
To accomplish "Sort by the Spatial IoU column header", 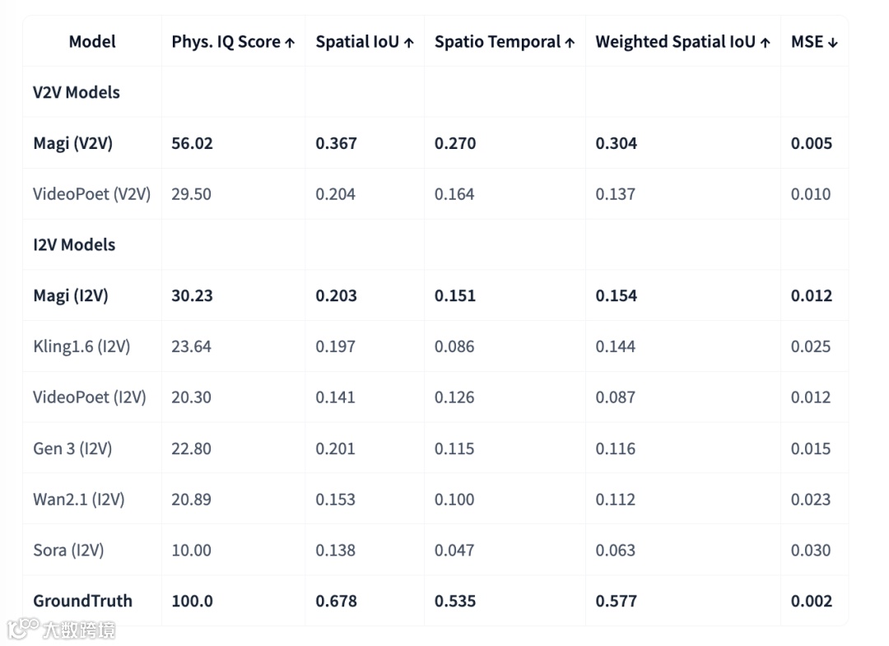I will [x=365, y=42].
